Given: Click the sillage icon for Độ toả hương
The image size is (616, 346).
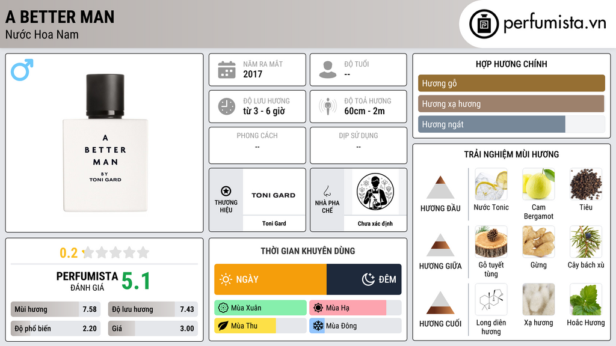Looking at the screenshot, I should tap(328, 106).
